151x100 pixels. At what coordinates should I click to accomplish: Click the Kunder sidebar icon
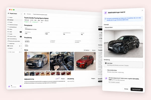(x=8, y=34)
